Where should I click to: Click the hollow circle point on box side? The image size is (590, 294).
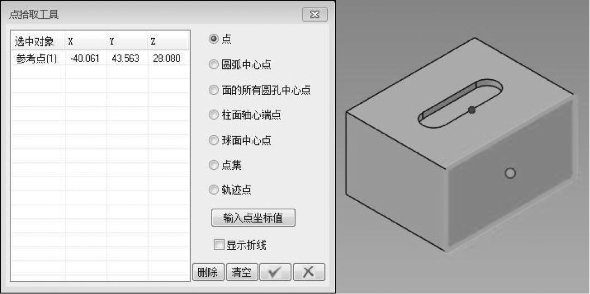(510, 173)
